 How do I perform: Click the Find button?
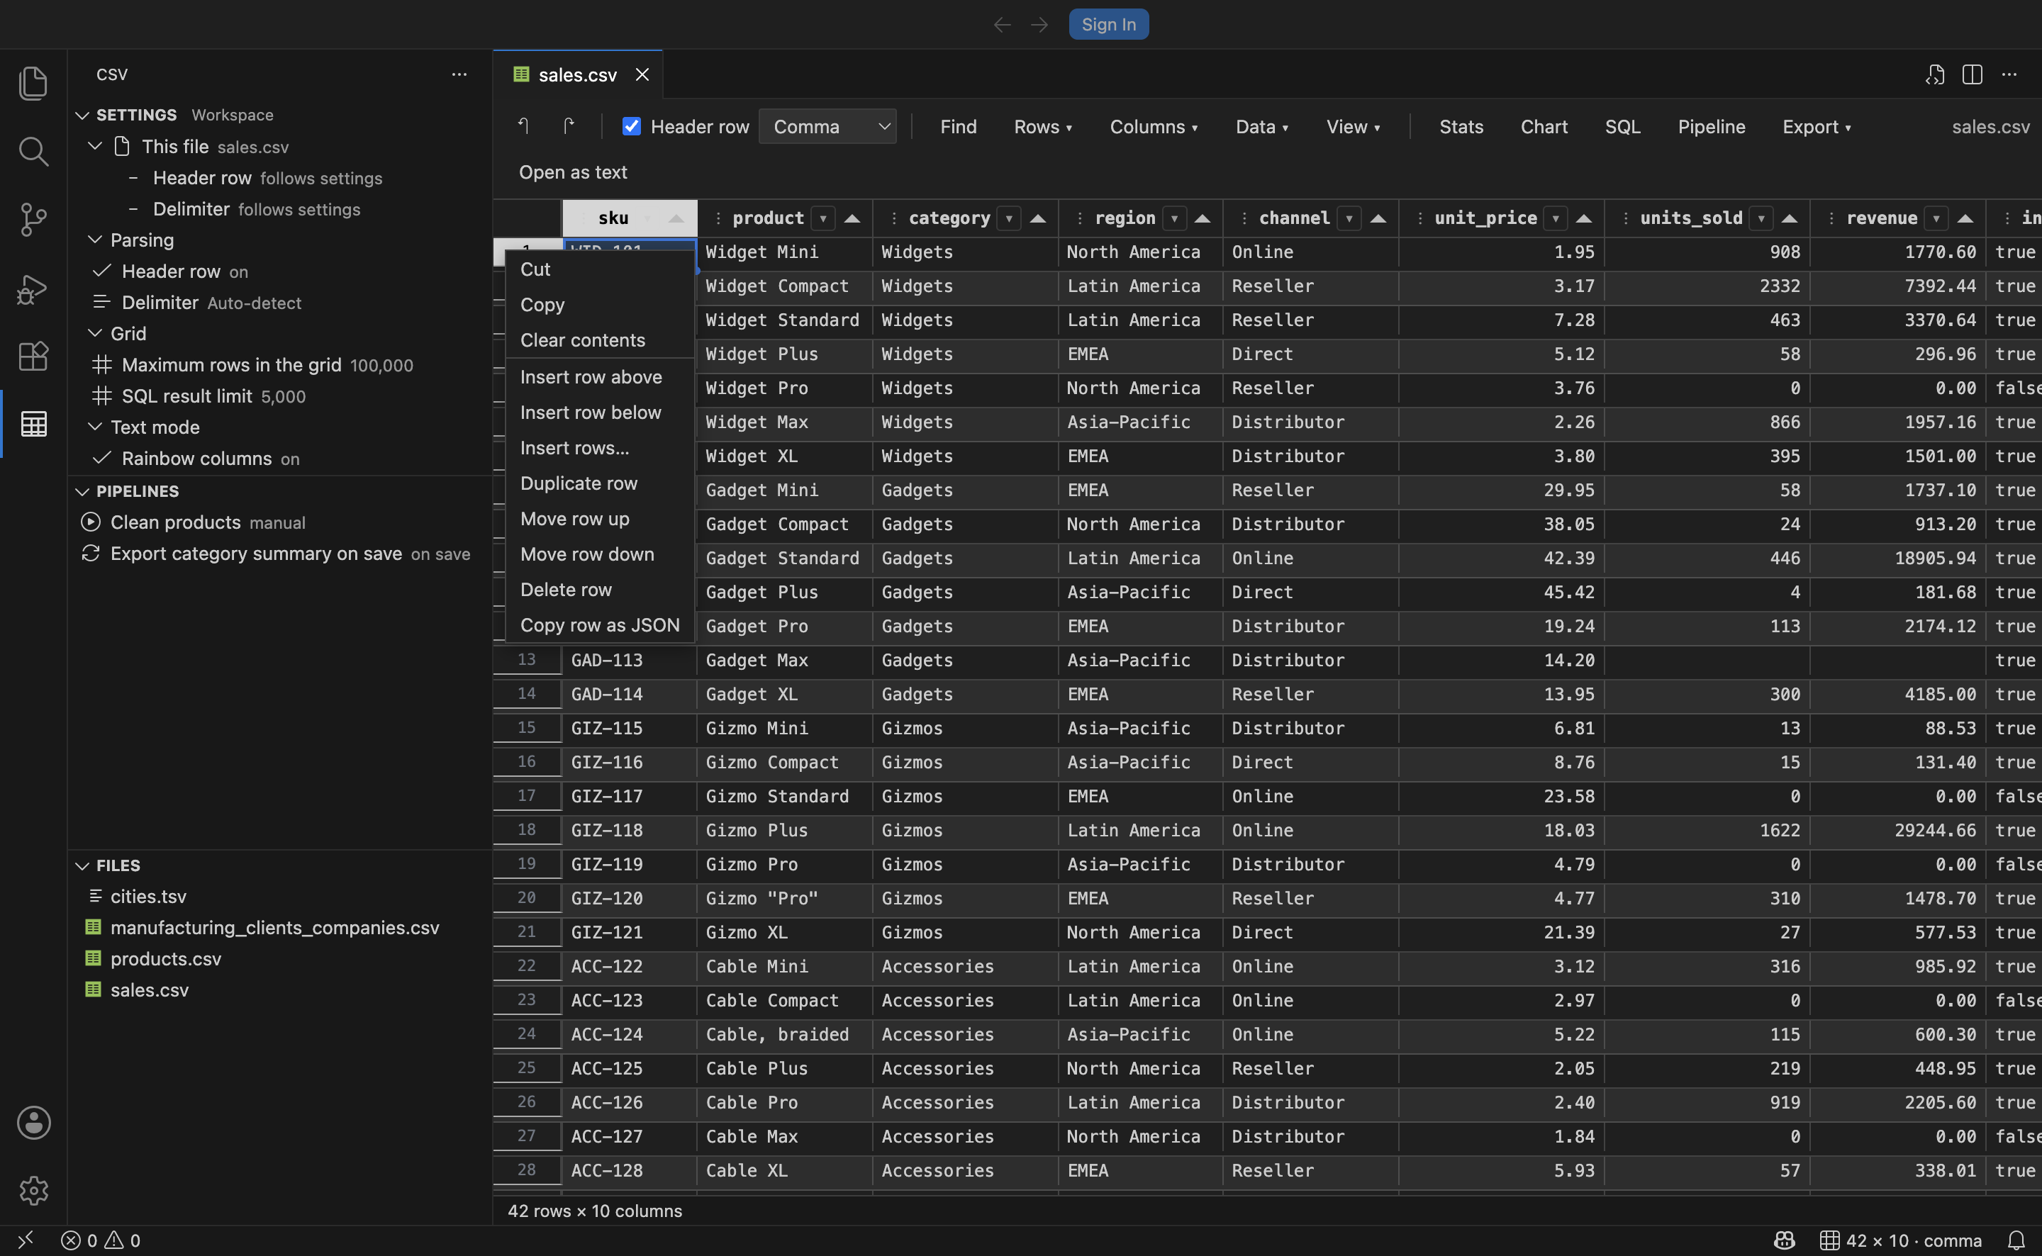coord(958,127)
